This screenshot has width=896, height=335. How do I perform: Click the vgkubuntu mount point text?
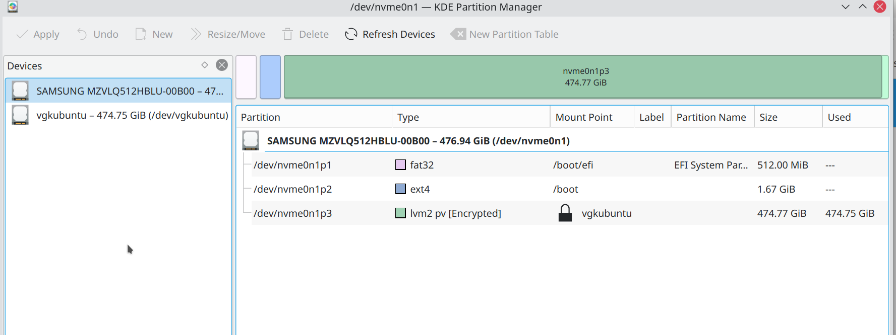pyautogui.click(x=607, y=213)
